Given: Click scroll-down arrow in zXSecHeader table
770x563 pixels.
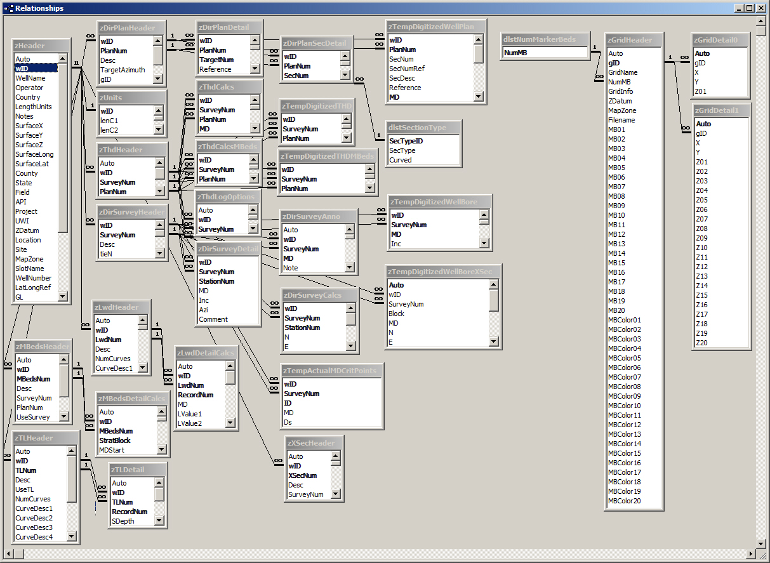Looking at the screenshot, I should point(337,494).
